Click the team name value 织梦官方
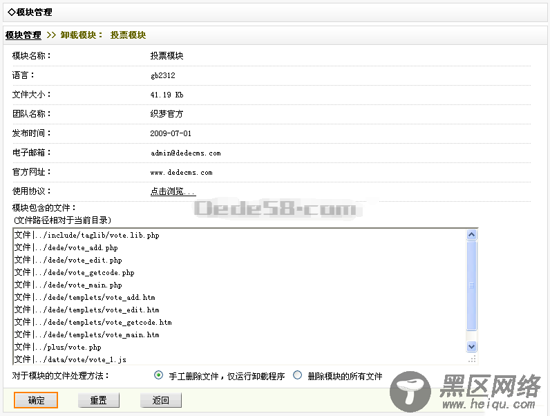550x416 pixels. point(167,114)
